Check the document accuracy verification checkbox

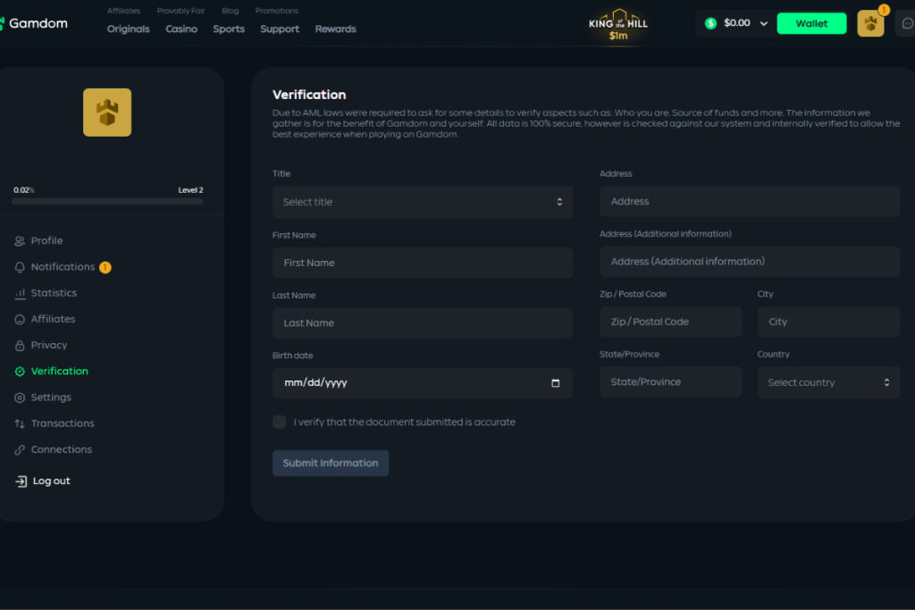tap(280, 422)
